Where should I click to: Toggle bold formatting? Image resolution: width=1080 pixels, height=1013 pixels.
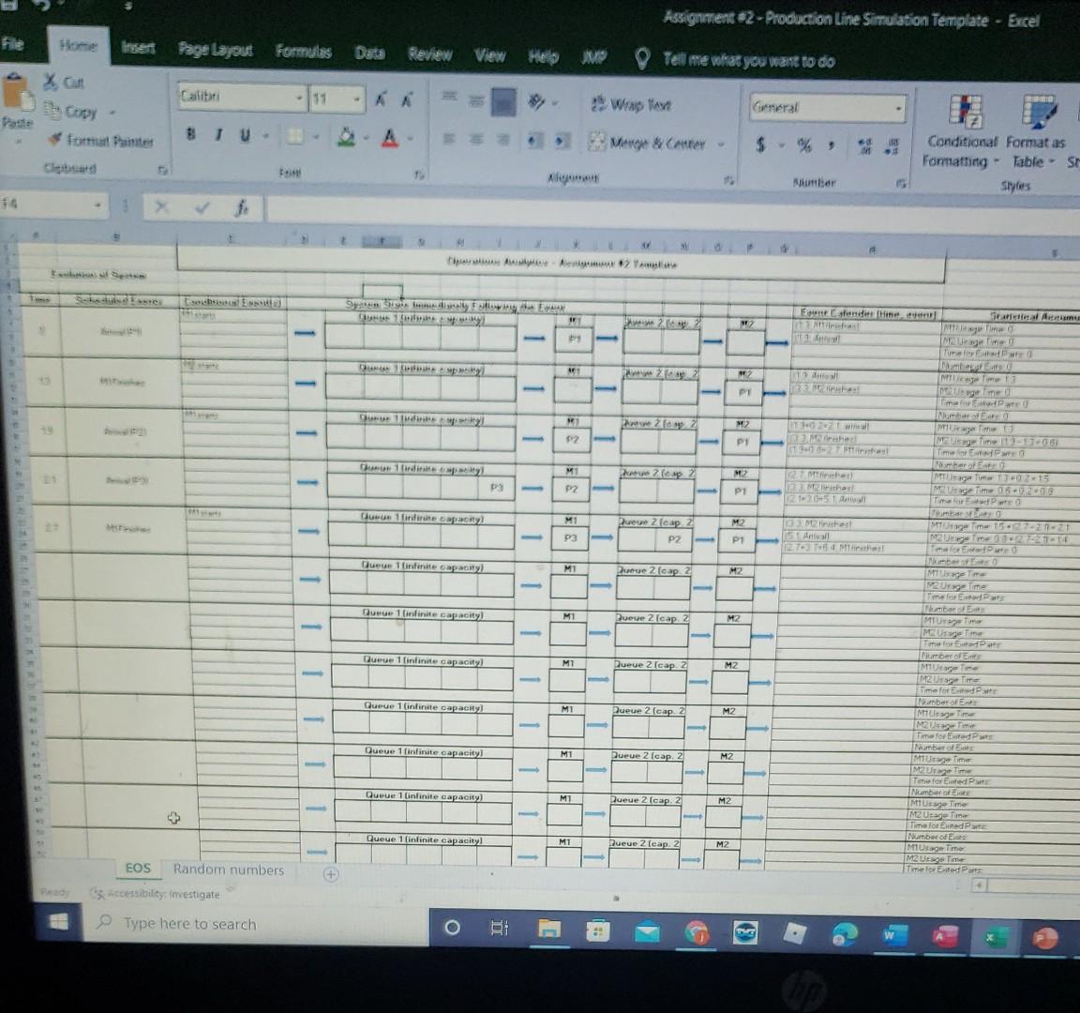pos(190,134)
